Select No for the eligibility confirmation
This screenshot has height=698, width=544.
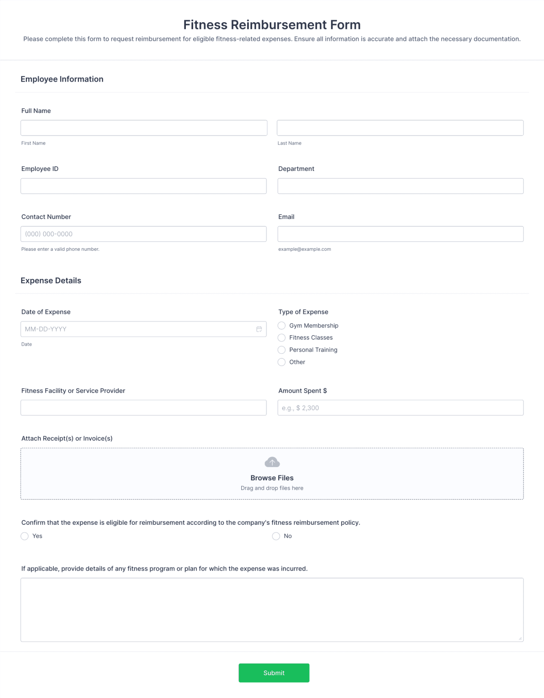[x=276, y=536]
